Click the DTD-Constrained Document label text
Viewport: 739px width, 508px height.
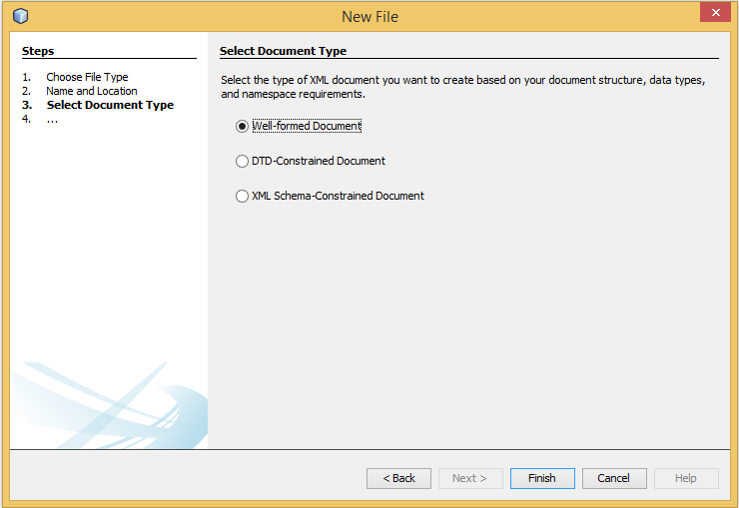pyautogui.click(x=319, y=162)
